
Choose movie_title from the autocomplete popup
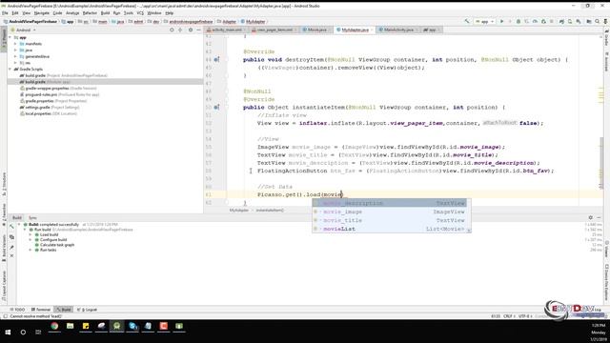[x=390, y=220]
